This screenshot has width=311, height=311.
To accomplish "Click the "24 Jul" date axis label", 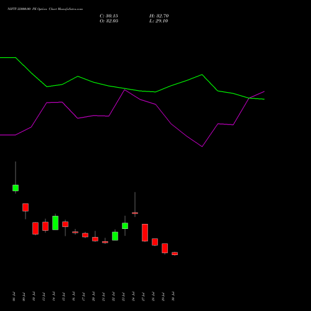I will (133, 297).
